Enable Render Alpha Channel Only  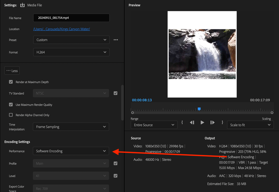pyautogui.click(x=11, y=115)
